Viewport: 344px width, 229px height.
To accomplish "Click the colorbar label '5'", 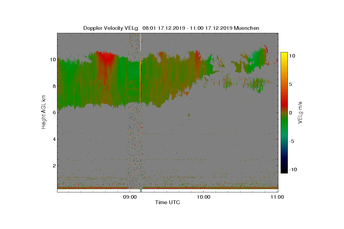I will click(x=290, y=84).
